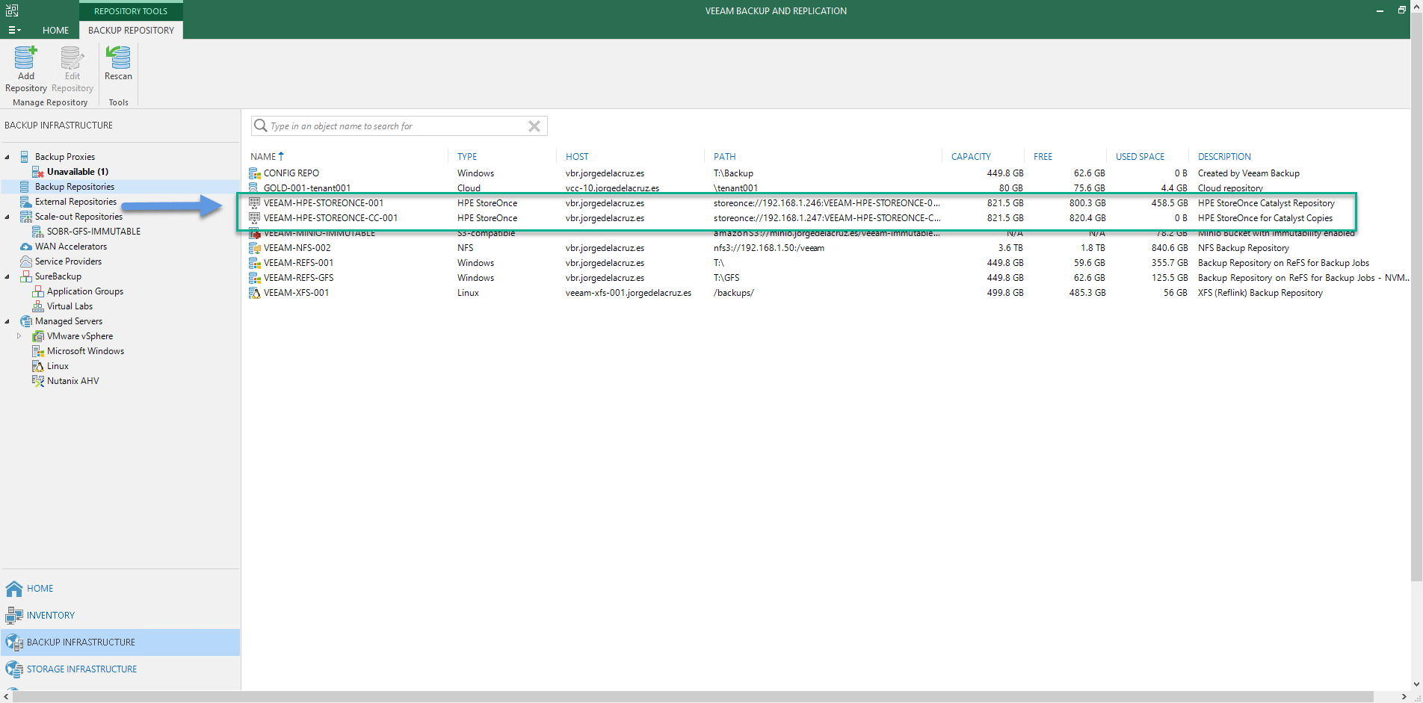Click the Nutanix AHV tree icon

click(37, 381)
